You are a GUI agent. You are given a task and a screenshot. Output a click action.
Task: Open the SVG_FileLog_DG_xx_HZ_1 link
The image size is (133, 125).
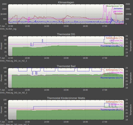point(14,61)
